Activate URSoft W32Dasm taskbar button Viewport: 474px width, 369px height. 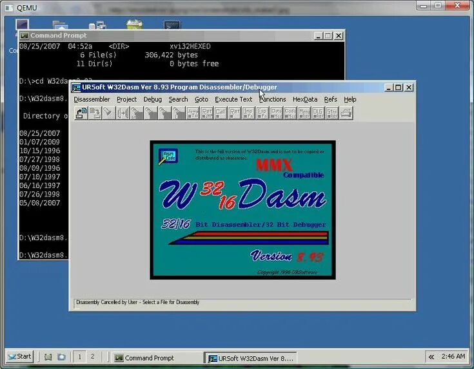[x=250, y=358]
